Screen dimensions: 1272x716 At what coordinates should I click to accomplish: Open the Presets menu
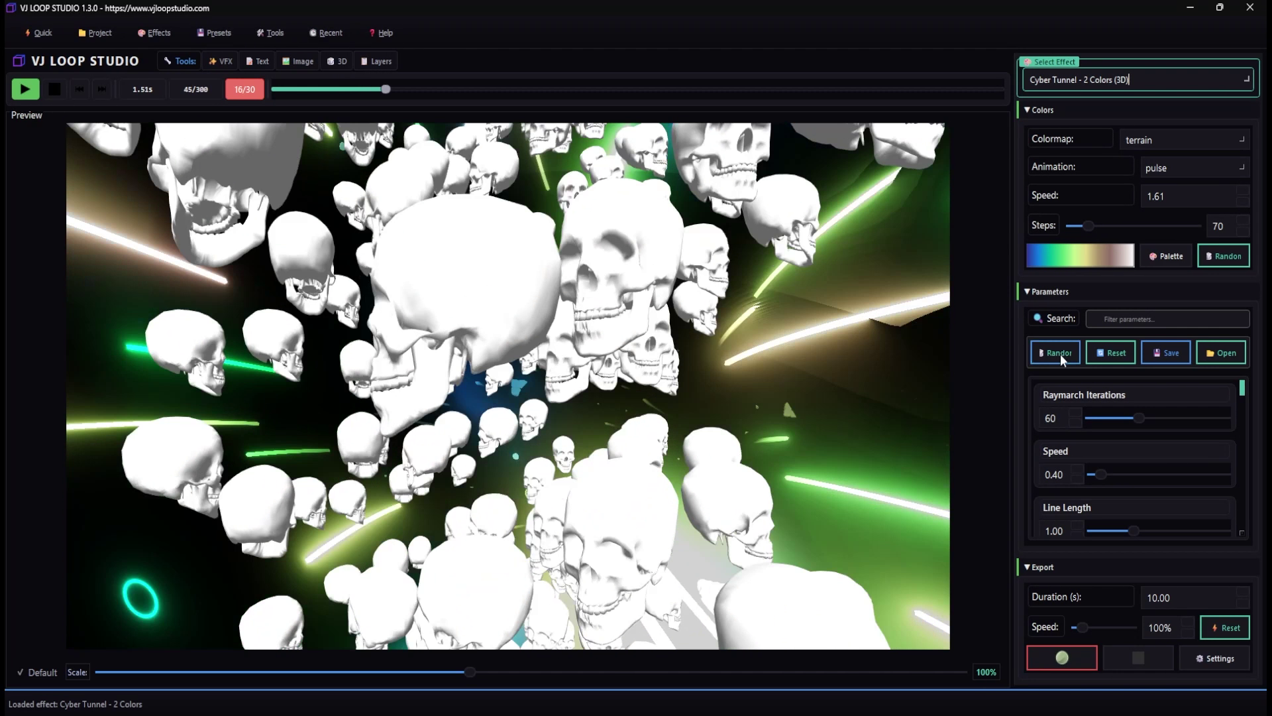pyautogui.click(x=213, y=32)
